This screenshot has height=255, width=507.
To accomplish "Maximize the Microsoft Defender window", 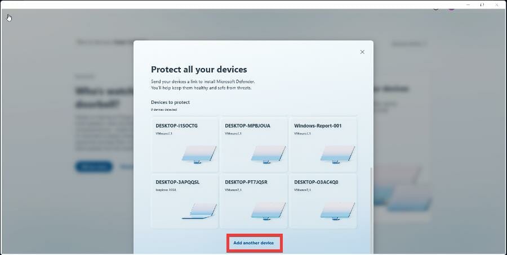I will 482,4.
